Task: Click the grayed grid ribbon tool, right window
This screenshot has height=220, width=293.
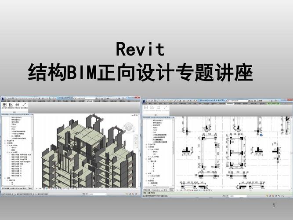Action: tap(146, 107)
